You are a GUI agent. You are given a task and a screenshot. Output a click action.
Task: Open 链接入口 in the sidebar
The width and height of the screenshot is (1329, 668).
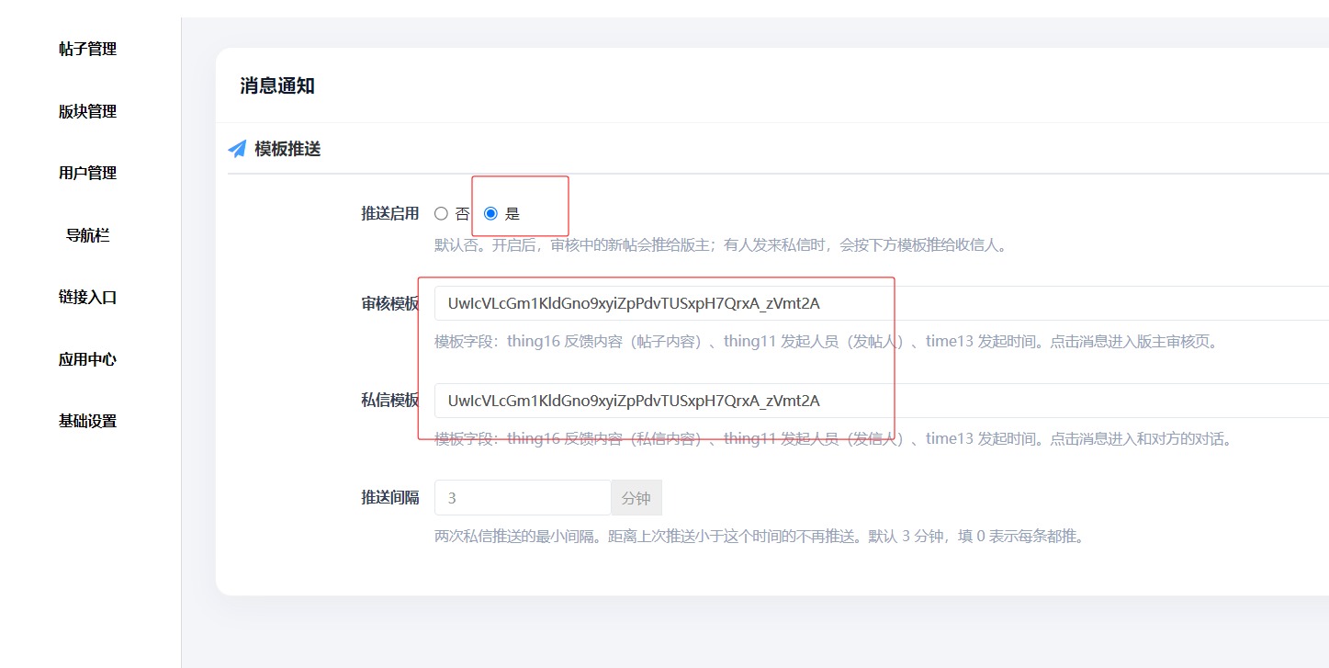[88, 297]
